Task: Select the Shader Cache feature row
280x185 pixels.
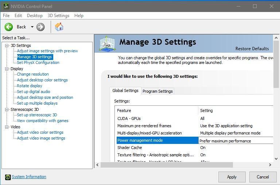Action: pos(195,148)
